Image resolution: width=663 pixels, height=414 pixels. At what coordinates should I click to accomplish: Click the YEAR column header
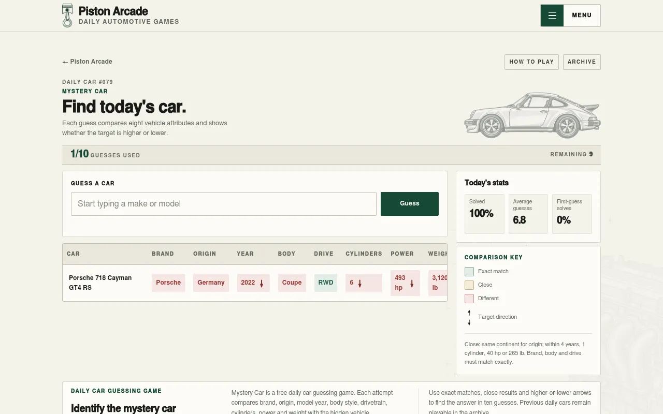245,254
